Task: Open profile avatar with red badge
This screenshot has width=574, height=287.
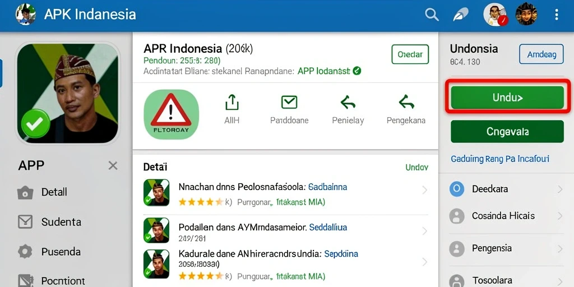Action: click(496, 15)
